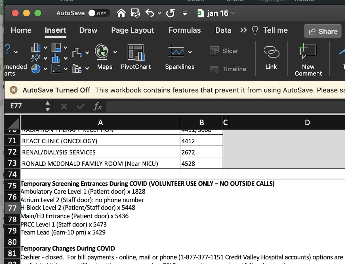345x264 pixels.
Task: Click the Save icon in the title bar
Action: point(135,13)
